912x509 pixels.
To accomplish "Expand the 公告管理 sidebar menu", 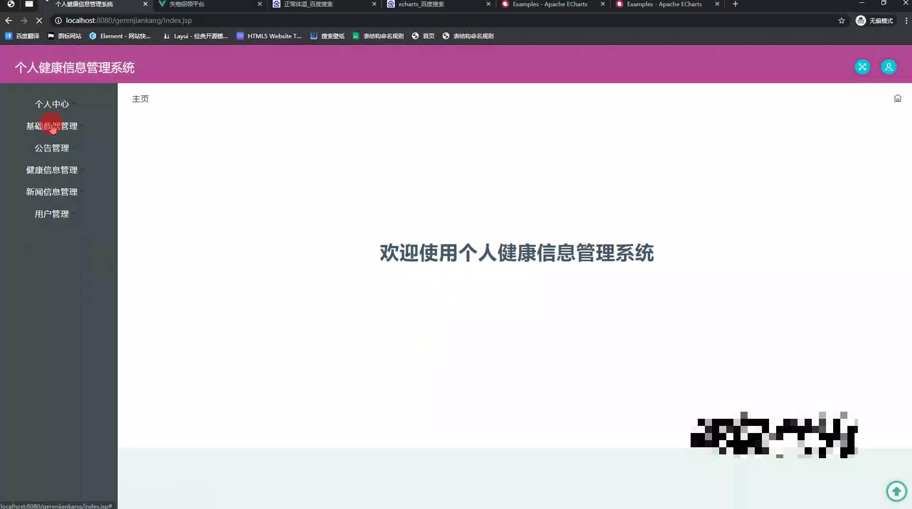I will tap(52, 148).
